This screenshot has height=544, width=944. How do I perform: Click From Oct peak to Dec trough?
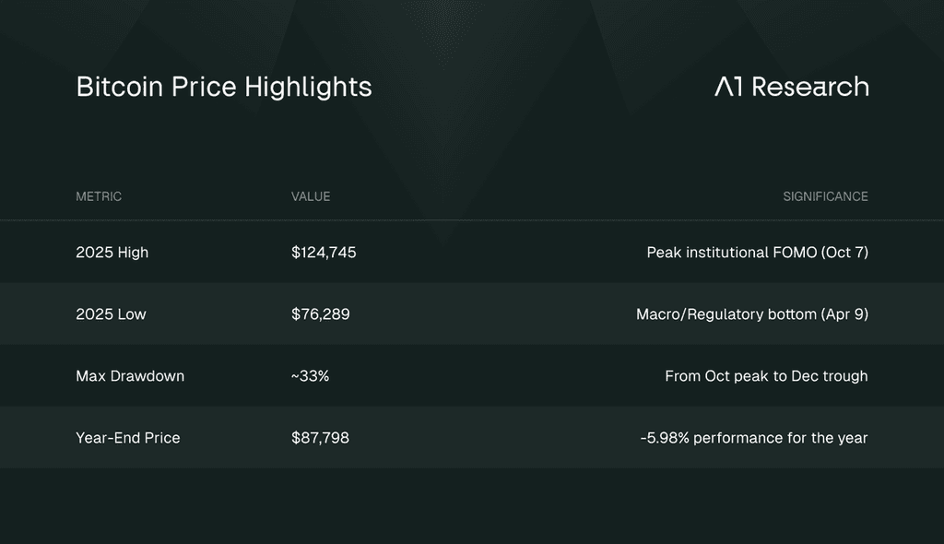[x=766, y=376]
